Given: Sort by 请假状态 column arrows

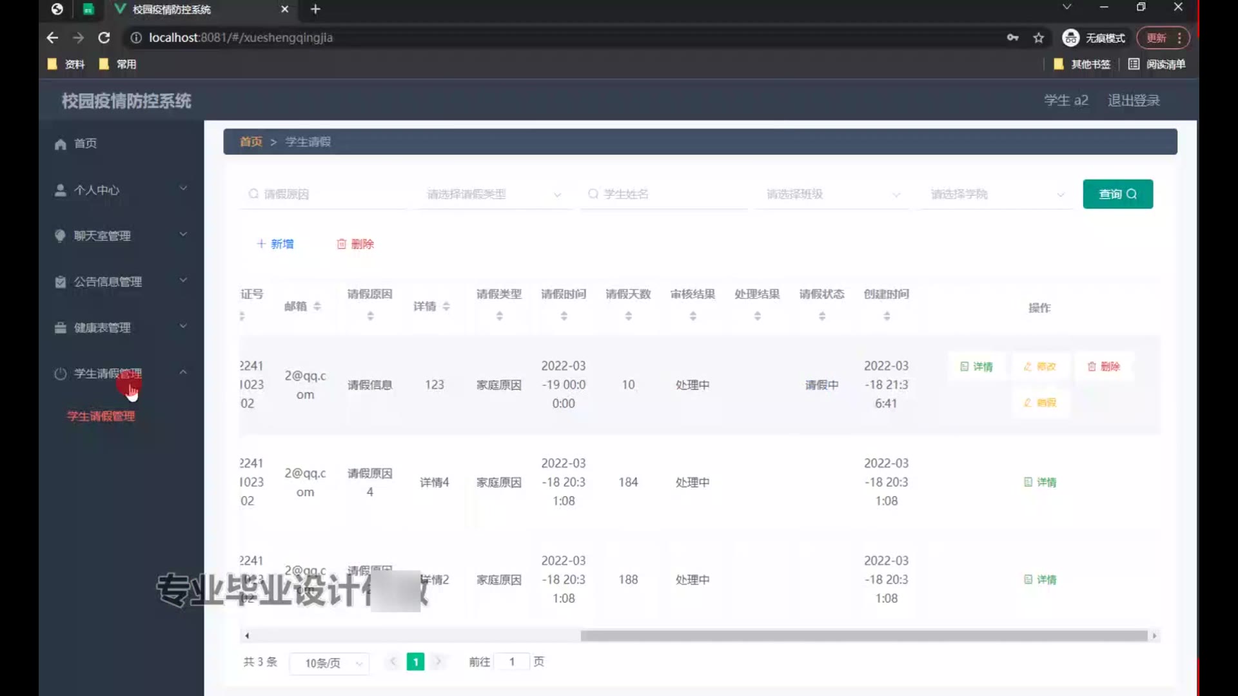Looking at the screenshot, I should tap(822, 316).
